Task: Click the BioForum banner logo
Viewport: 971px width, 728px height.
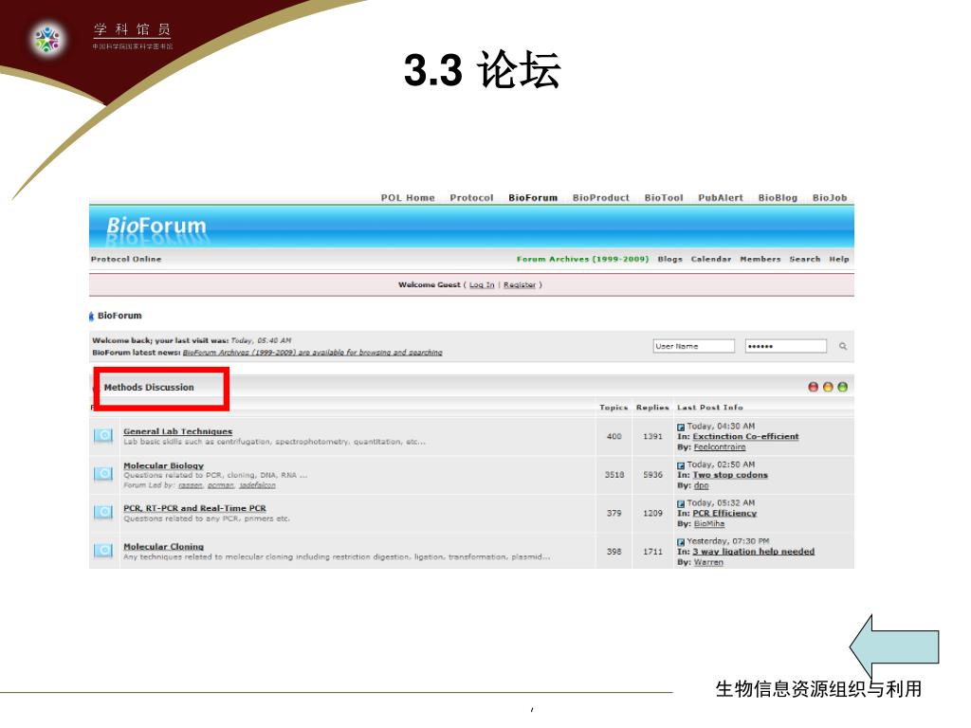Action: click(x=156, y=226)
